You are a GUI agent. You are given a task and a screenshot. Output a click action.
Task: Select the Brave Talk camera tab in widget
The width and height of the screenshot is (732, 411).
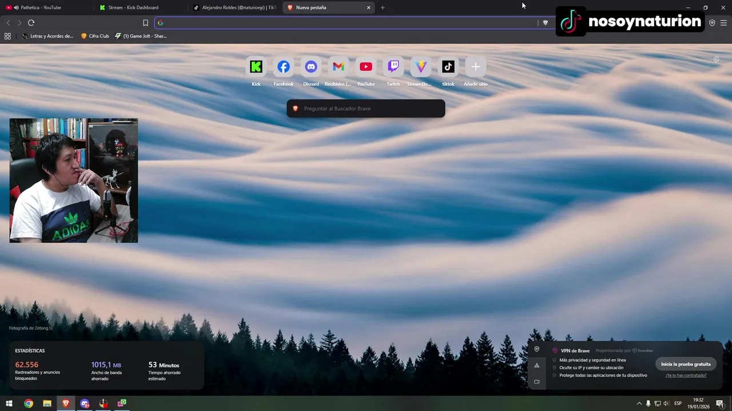click(x=536, y=381)
